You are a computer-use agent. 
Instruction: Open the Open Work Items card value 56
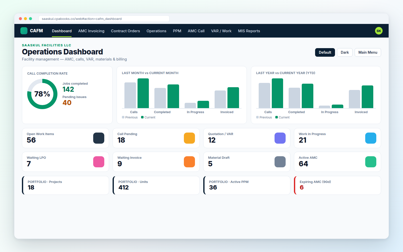coord(31,140)
